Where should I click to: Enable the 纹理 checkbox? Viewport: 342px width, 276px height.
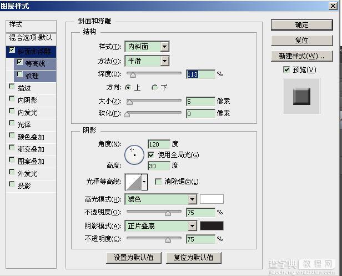click(x=19, y=74)
